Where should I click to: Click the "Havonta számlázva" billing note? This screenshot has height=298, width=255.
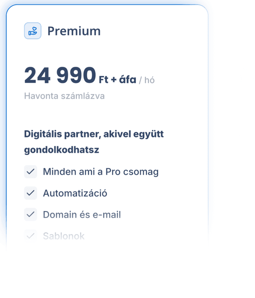click(64, 96)
